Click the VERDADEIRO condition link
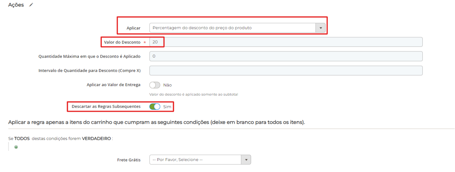455x172 pixels. coord(97,139)
